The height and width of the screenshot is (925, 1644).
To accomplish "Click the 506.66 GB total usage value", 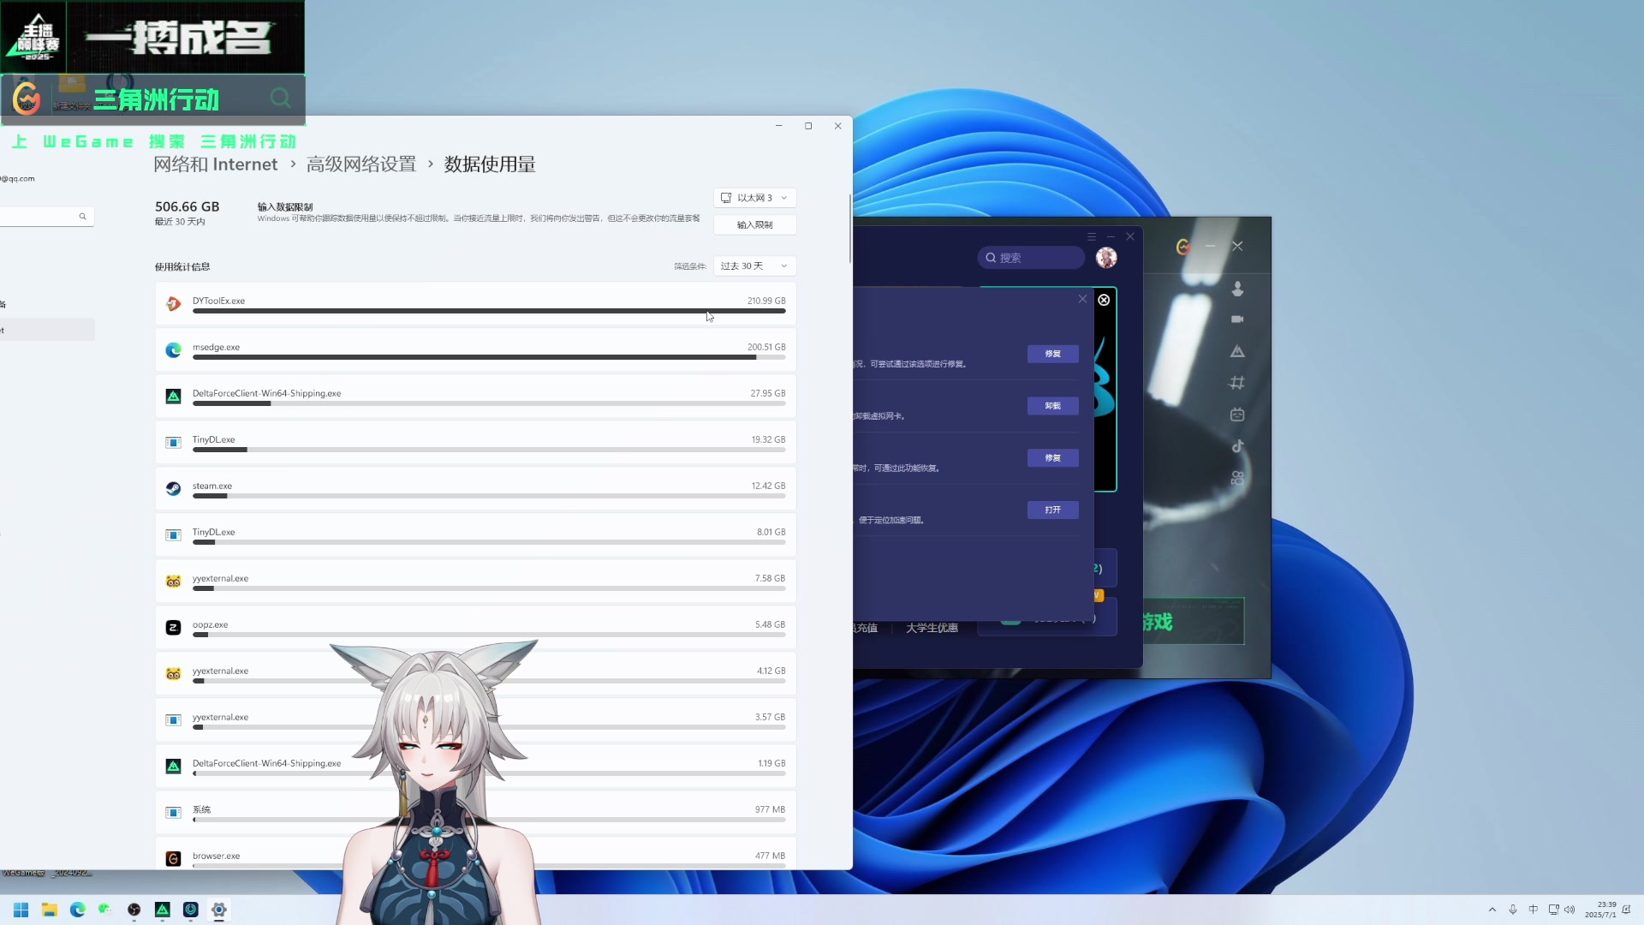I will point(187,206).
